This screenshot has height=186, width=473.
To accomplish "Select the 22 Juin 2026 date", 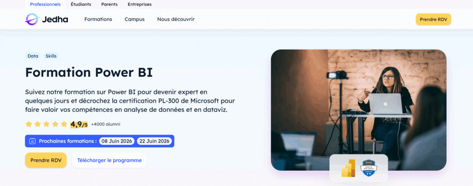I will [x=154, y=141].
